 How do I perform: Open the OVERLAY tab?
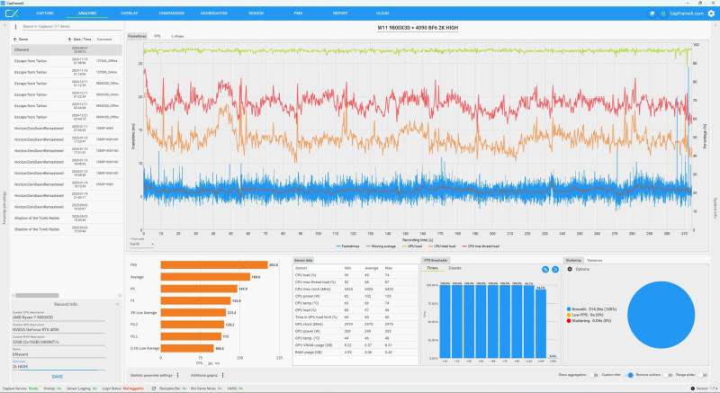coord(130,13)
